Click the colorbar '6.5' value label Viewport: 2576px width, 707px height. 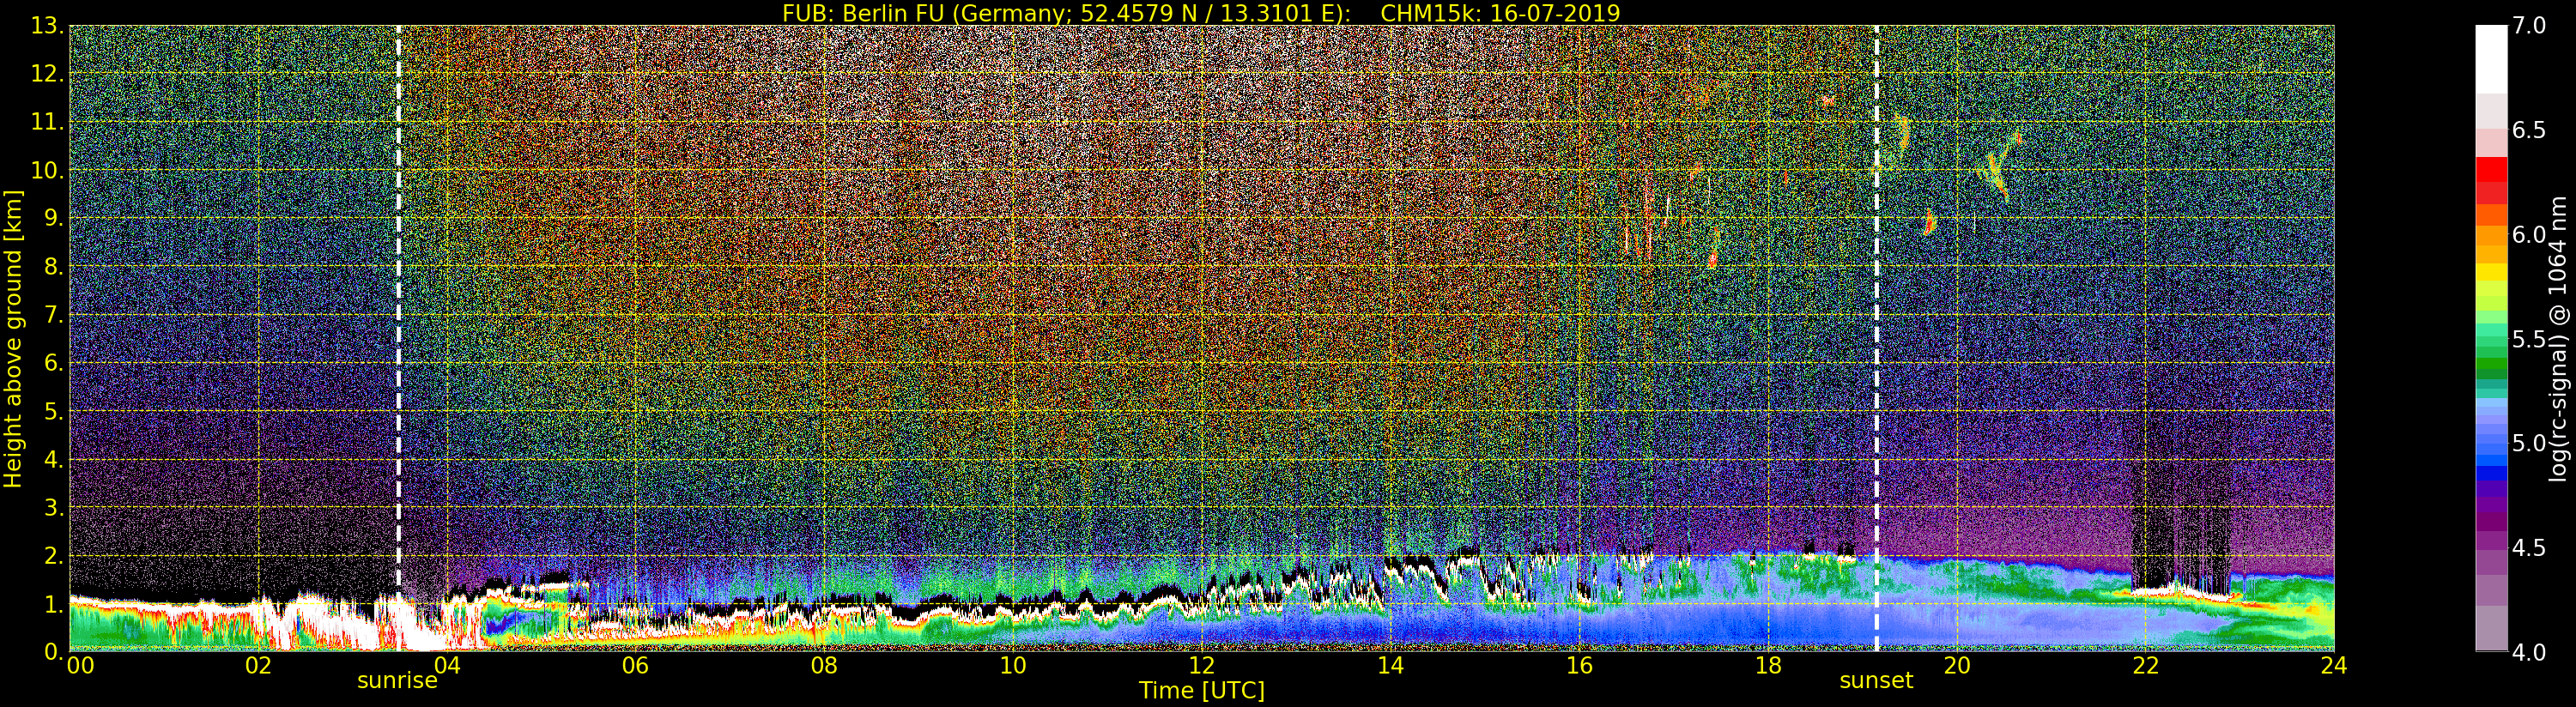tap(2530, 130)
